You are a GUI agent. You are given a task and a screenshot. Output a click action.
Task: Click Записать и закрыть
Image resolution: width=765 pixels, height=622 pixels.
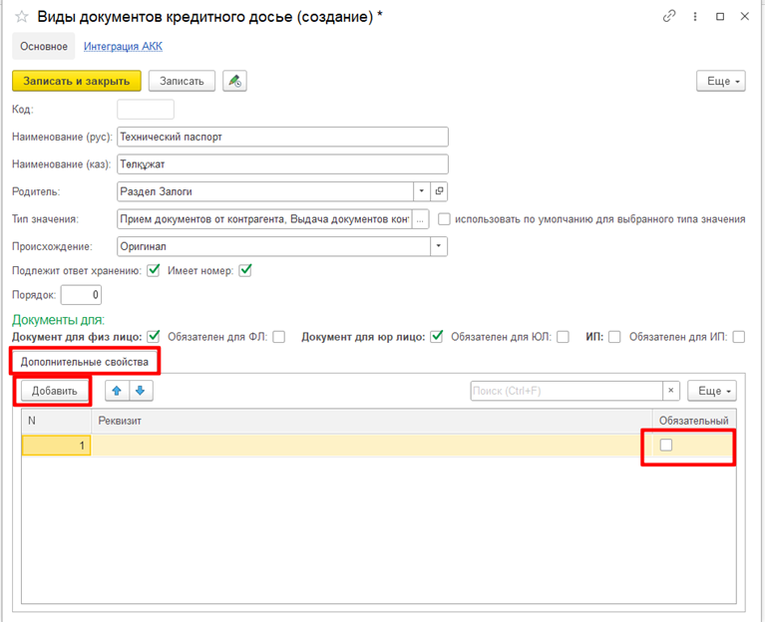point(77,81)
